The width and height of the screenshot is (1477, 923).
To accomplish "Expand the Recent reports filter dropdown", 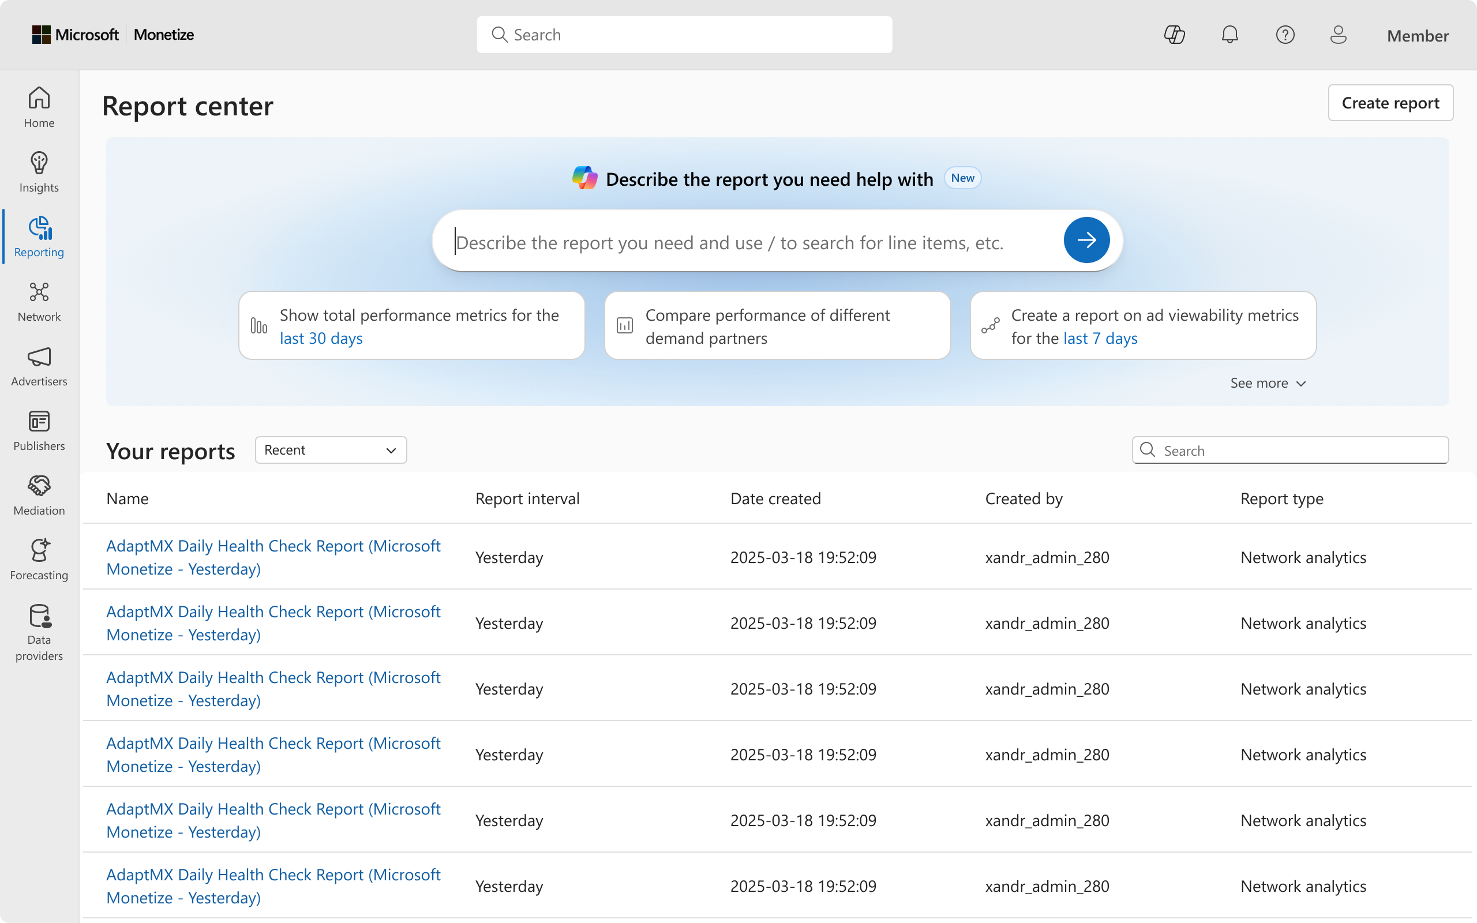I will coord(331,451).
